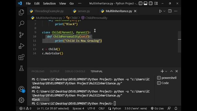The height and width of the screenshot is (111, 197).
Task: Select language mode Python in status bar
Action: 115,108
